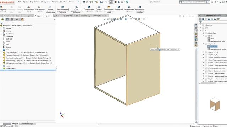Open the render Параметры
Viewport: 227px width, 127px height.
pos(119,8)
